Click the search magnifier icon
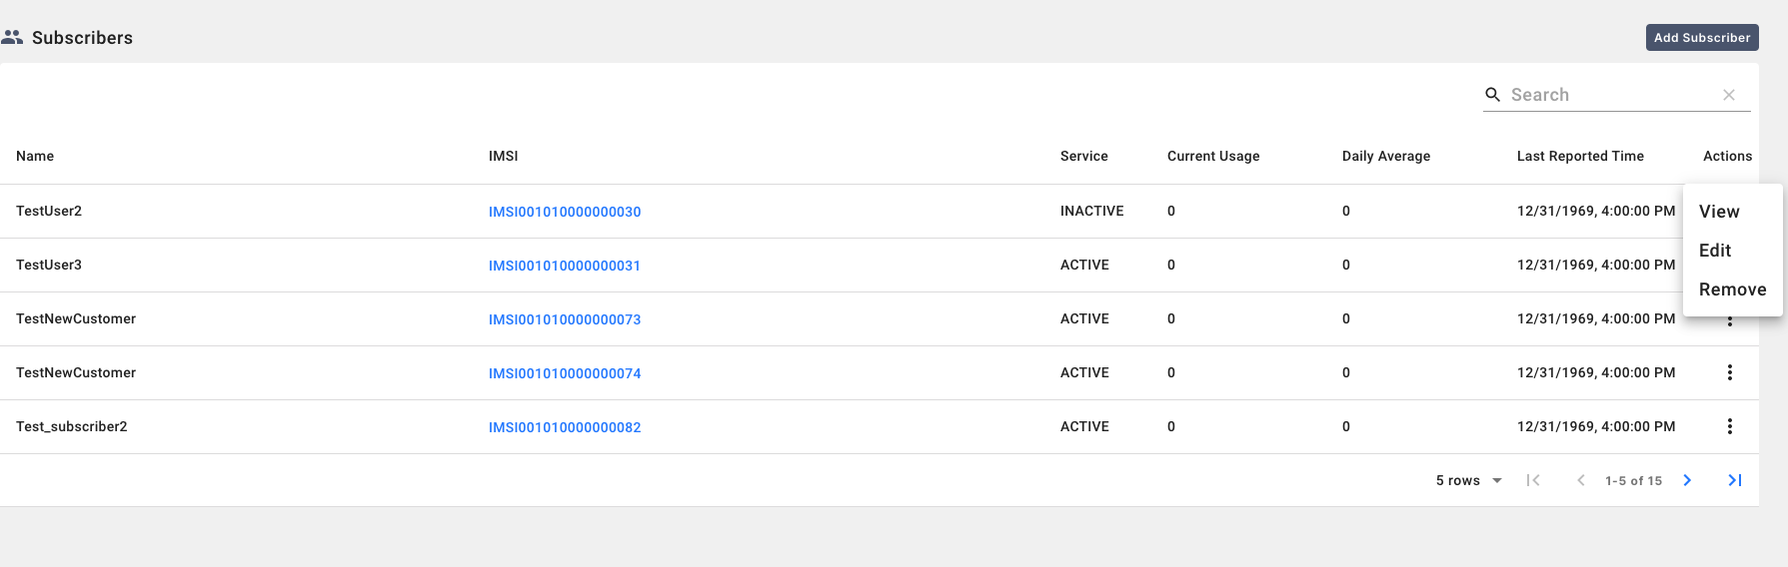 (x=1492, y=95)
